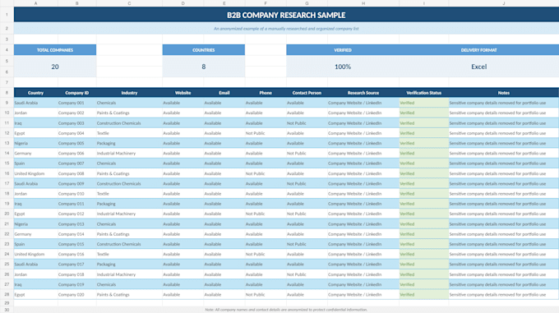Click the Excel delivery format value
The width and height of the screenshot is (559, 313).
click(478, 67)
